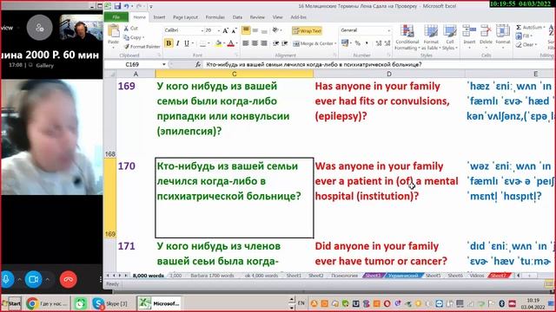Open the General number format dropdown
The height and width of the screenshot is (312, 556).
click(388, 31)
